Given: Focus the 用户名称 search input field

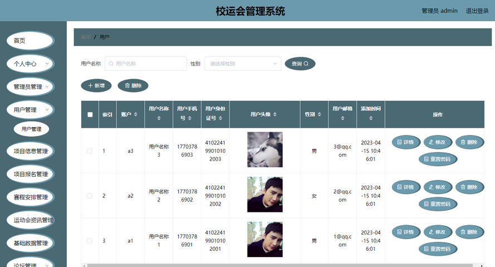Looking at the screenshot, I should 146,64.
